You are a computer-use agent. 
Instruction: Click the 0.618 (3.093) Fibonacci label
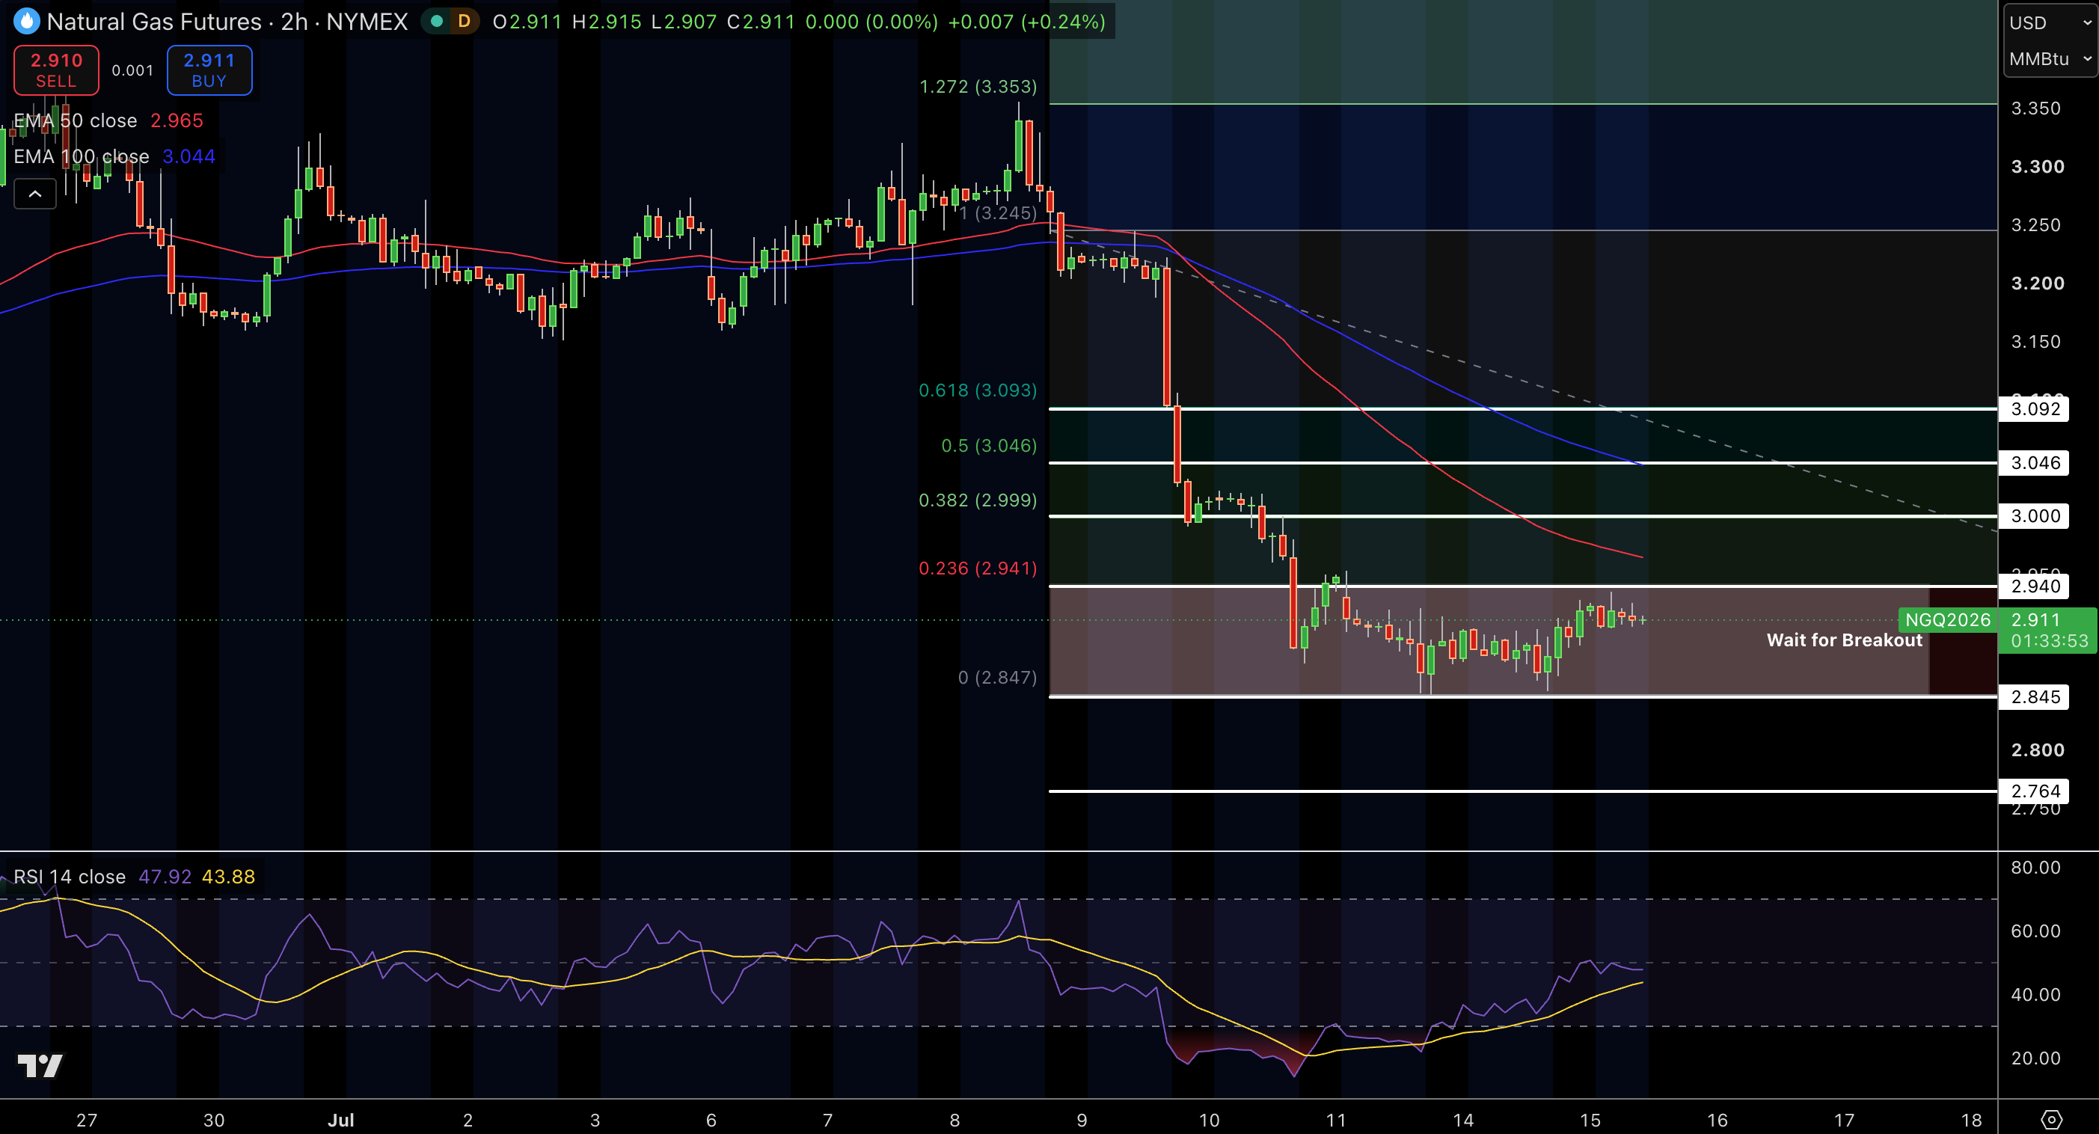(978, 390)
